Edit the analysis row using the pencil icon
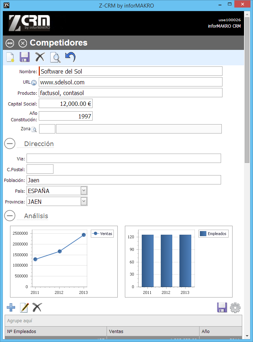The image size is (253, 342). pos(24,308)
